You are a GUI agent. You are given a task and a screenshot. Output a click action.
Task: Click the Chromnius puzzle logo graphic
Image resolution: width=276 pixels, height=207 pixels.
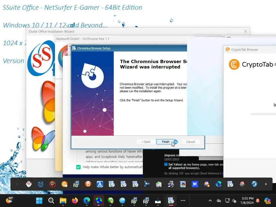click(x=92, y=75)
